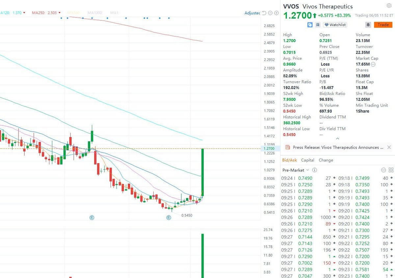Reset the chart view with the undo arrow

pos(264,13)
